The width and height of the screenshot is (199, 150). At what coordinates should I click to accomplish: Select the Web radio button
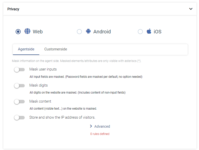(x=18, y=32)
